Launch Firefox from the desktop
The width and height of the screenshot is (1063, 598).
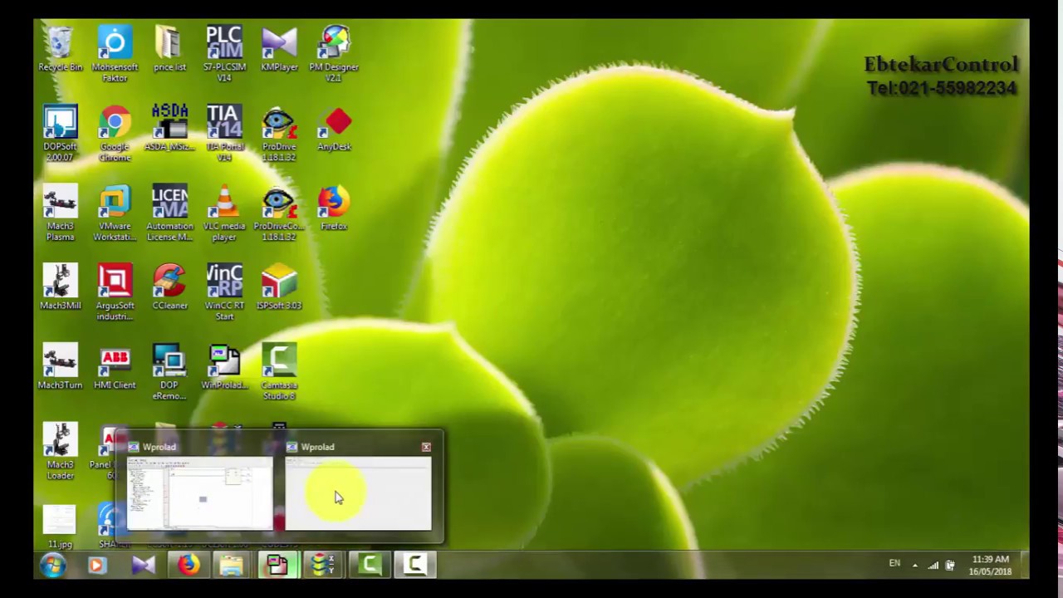click(x=334, y=208)
